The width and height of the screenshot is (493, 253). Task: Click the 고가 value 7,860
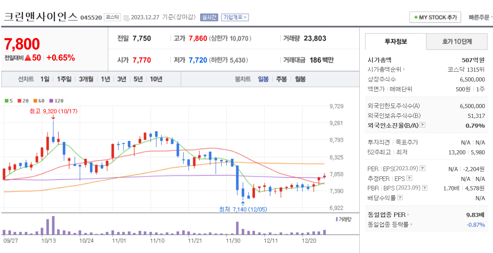click(x=198, y=38)
